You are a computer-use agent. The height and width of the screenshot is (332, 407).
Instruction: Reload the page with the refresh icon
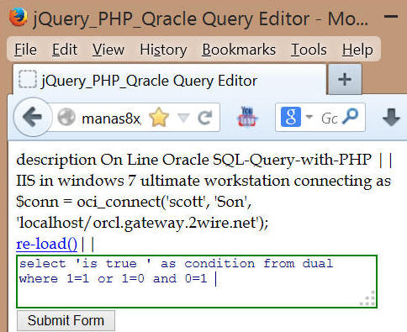[204, 118]
